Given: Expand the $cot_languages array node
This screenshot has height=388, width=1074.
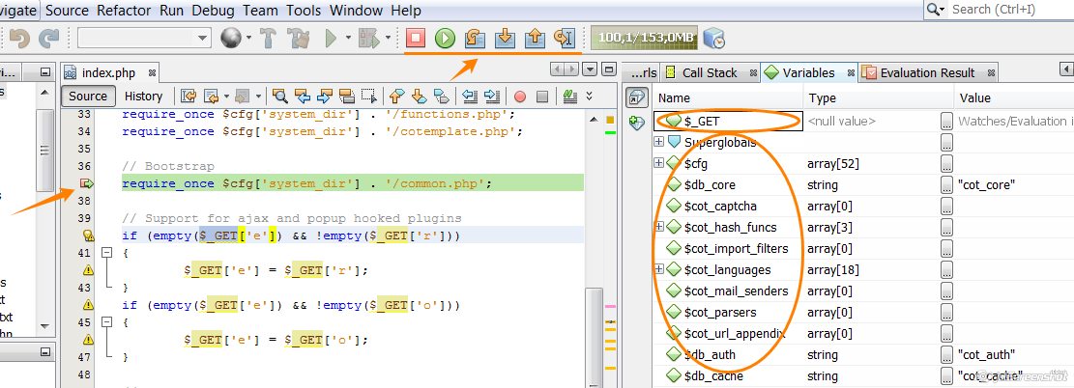Looking at the screenshot, I should (x=659, y=270).
